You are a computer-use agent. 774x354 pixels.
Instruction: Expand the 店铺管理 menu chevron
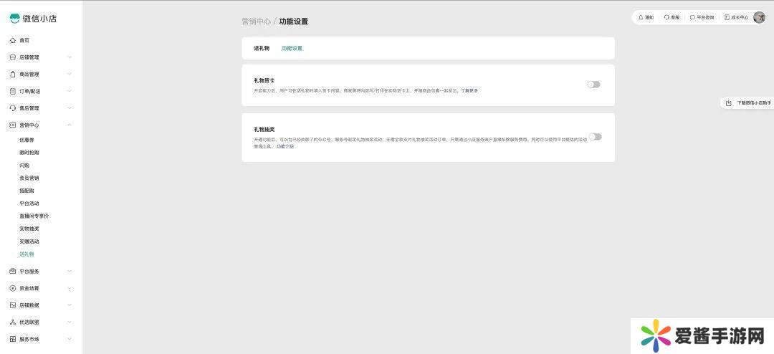pyautogui.click(x=70, y=57)
